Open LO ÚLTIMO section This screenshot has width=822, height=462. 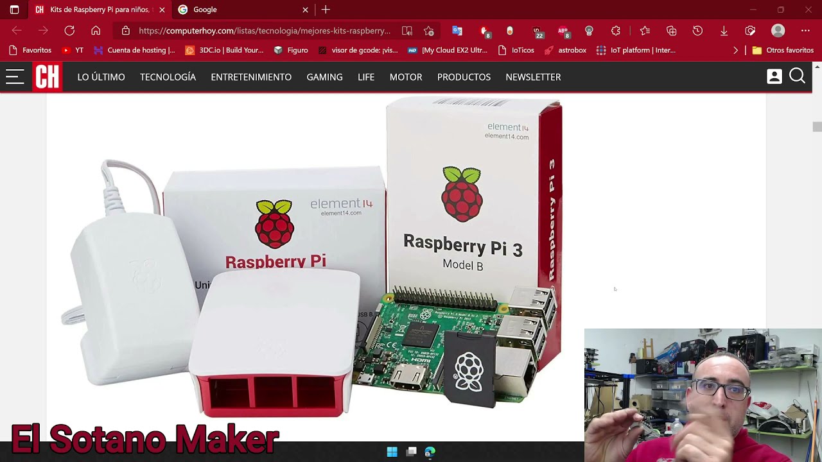click(x=101, y=77)
